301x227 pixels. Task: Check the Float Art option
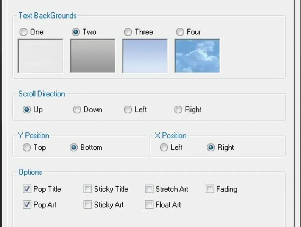[149, 205]
